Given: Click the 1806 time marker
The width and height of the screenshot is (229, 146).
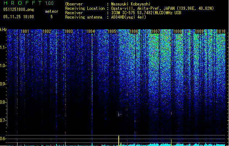Looking at the screenshot, I should tap(134, 31).
